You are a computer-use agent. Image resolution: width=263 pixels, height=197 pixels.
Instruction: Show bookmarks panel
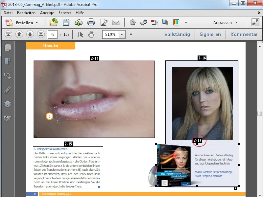coord(8,61)
